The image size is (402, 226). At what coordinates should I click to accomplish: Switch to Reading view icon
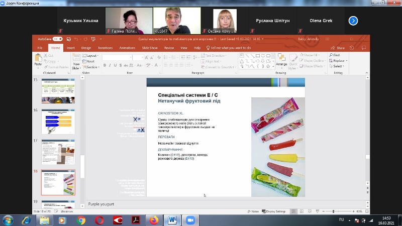(310, 211)
